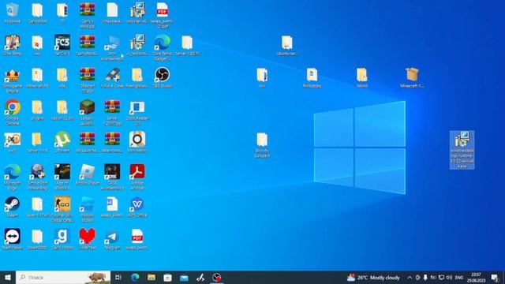The image size is (505, 284).
Task: Open Microsoft Edge from the taskbar
Action: click(135, 278)
